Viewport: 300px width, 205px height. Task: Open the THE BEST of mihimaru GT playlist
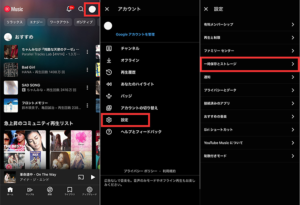click(25, 150)
